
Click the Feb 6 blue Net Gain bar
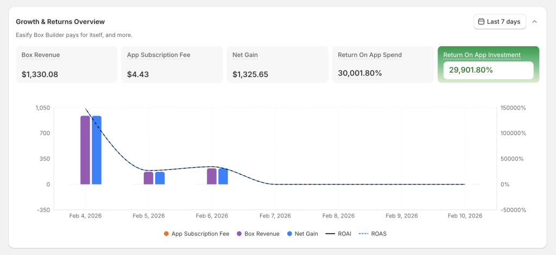click(223, 176)
